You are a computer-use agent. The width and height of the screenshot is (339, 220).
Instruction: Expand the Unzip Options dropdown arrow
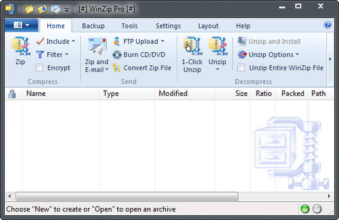pyautogui.click(x=297, y=54)
